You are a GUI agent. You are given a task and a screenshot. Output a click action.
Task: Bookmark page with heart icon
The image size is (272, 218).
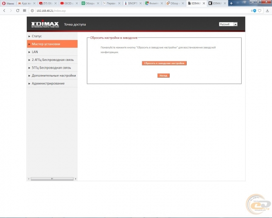(x=259, y=11)
